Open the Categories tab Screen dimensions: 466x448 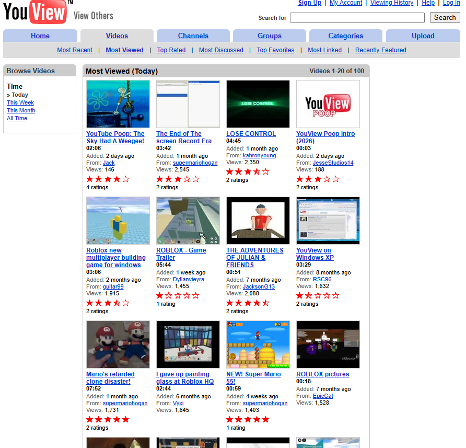(346, 36)
